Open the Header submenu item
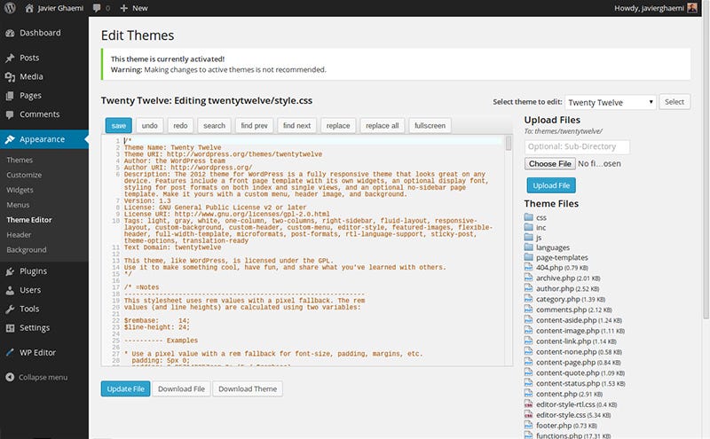The image size is (710, 439). tap(19, 235)
